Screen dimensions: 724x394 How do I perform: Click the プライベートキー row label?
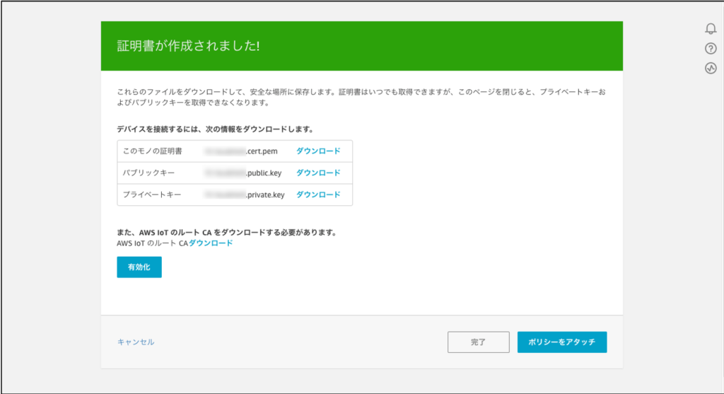click(153, 195)
